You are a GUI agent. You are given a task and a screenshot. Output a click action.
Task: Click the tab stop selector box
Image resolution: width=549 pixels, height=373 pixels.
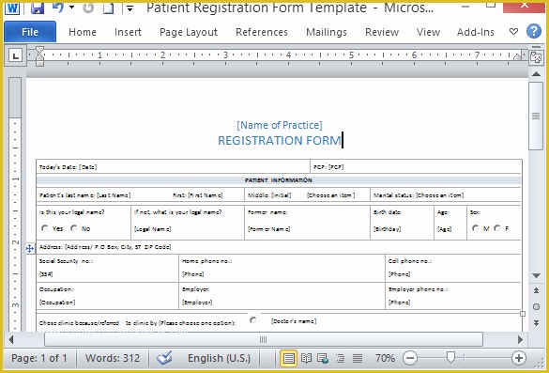(15, 55)
